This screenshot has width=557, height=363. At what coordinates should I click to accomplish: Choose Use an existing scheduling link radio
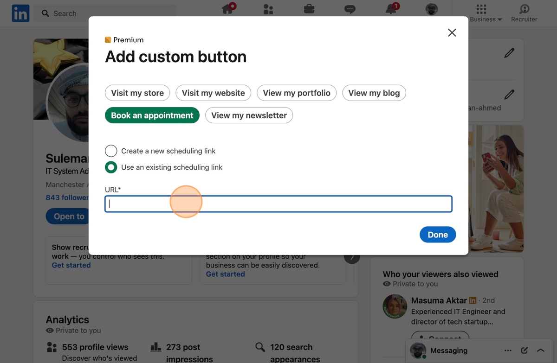click(111, 167)
